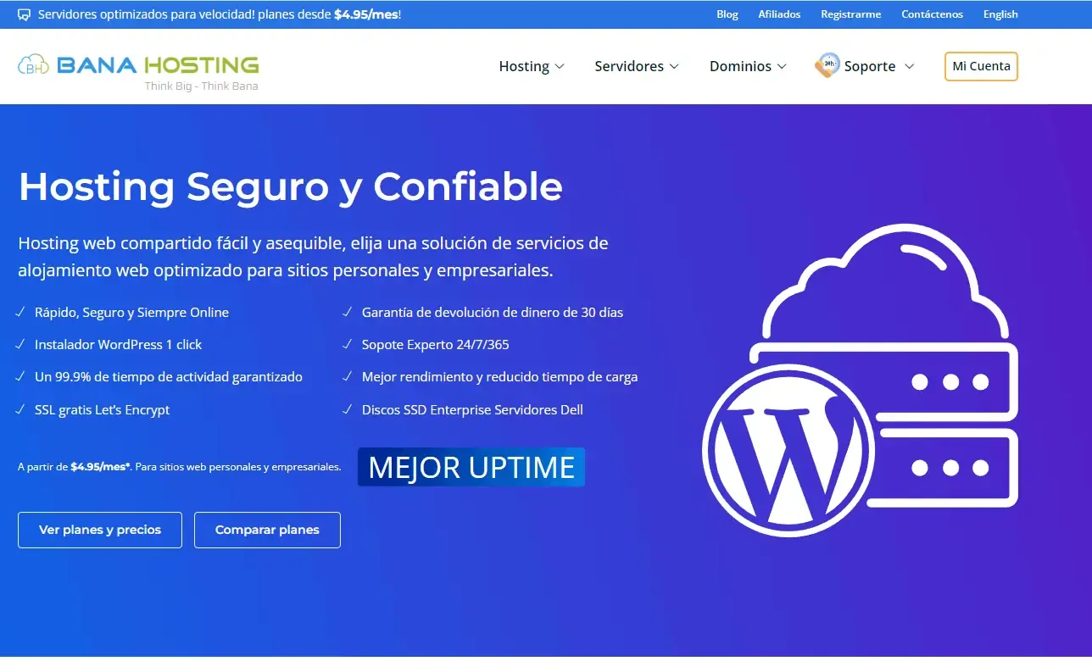Open 'Mi Cuenta'
This screenshot has width=1092, height=661.
(981, 66)
